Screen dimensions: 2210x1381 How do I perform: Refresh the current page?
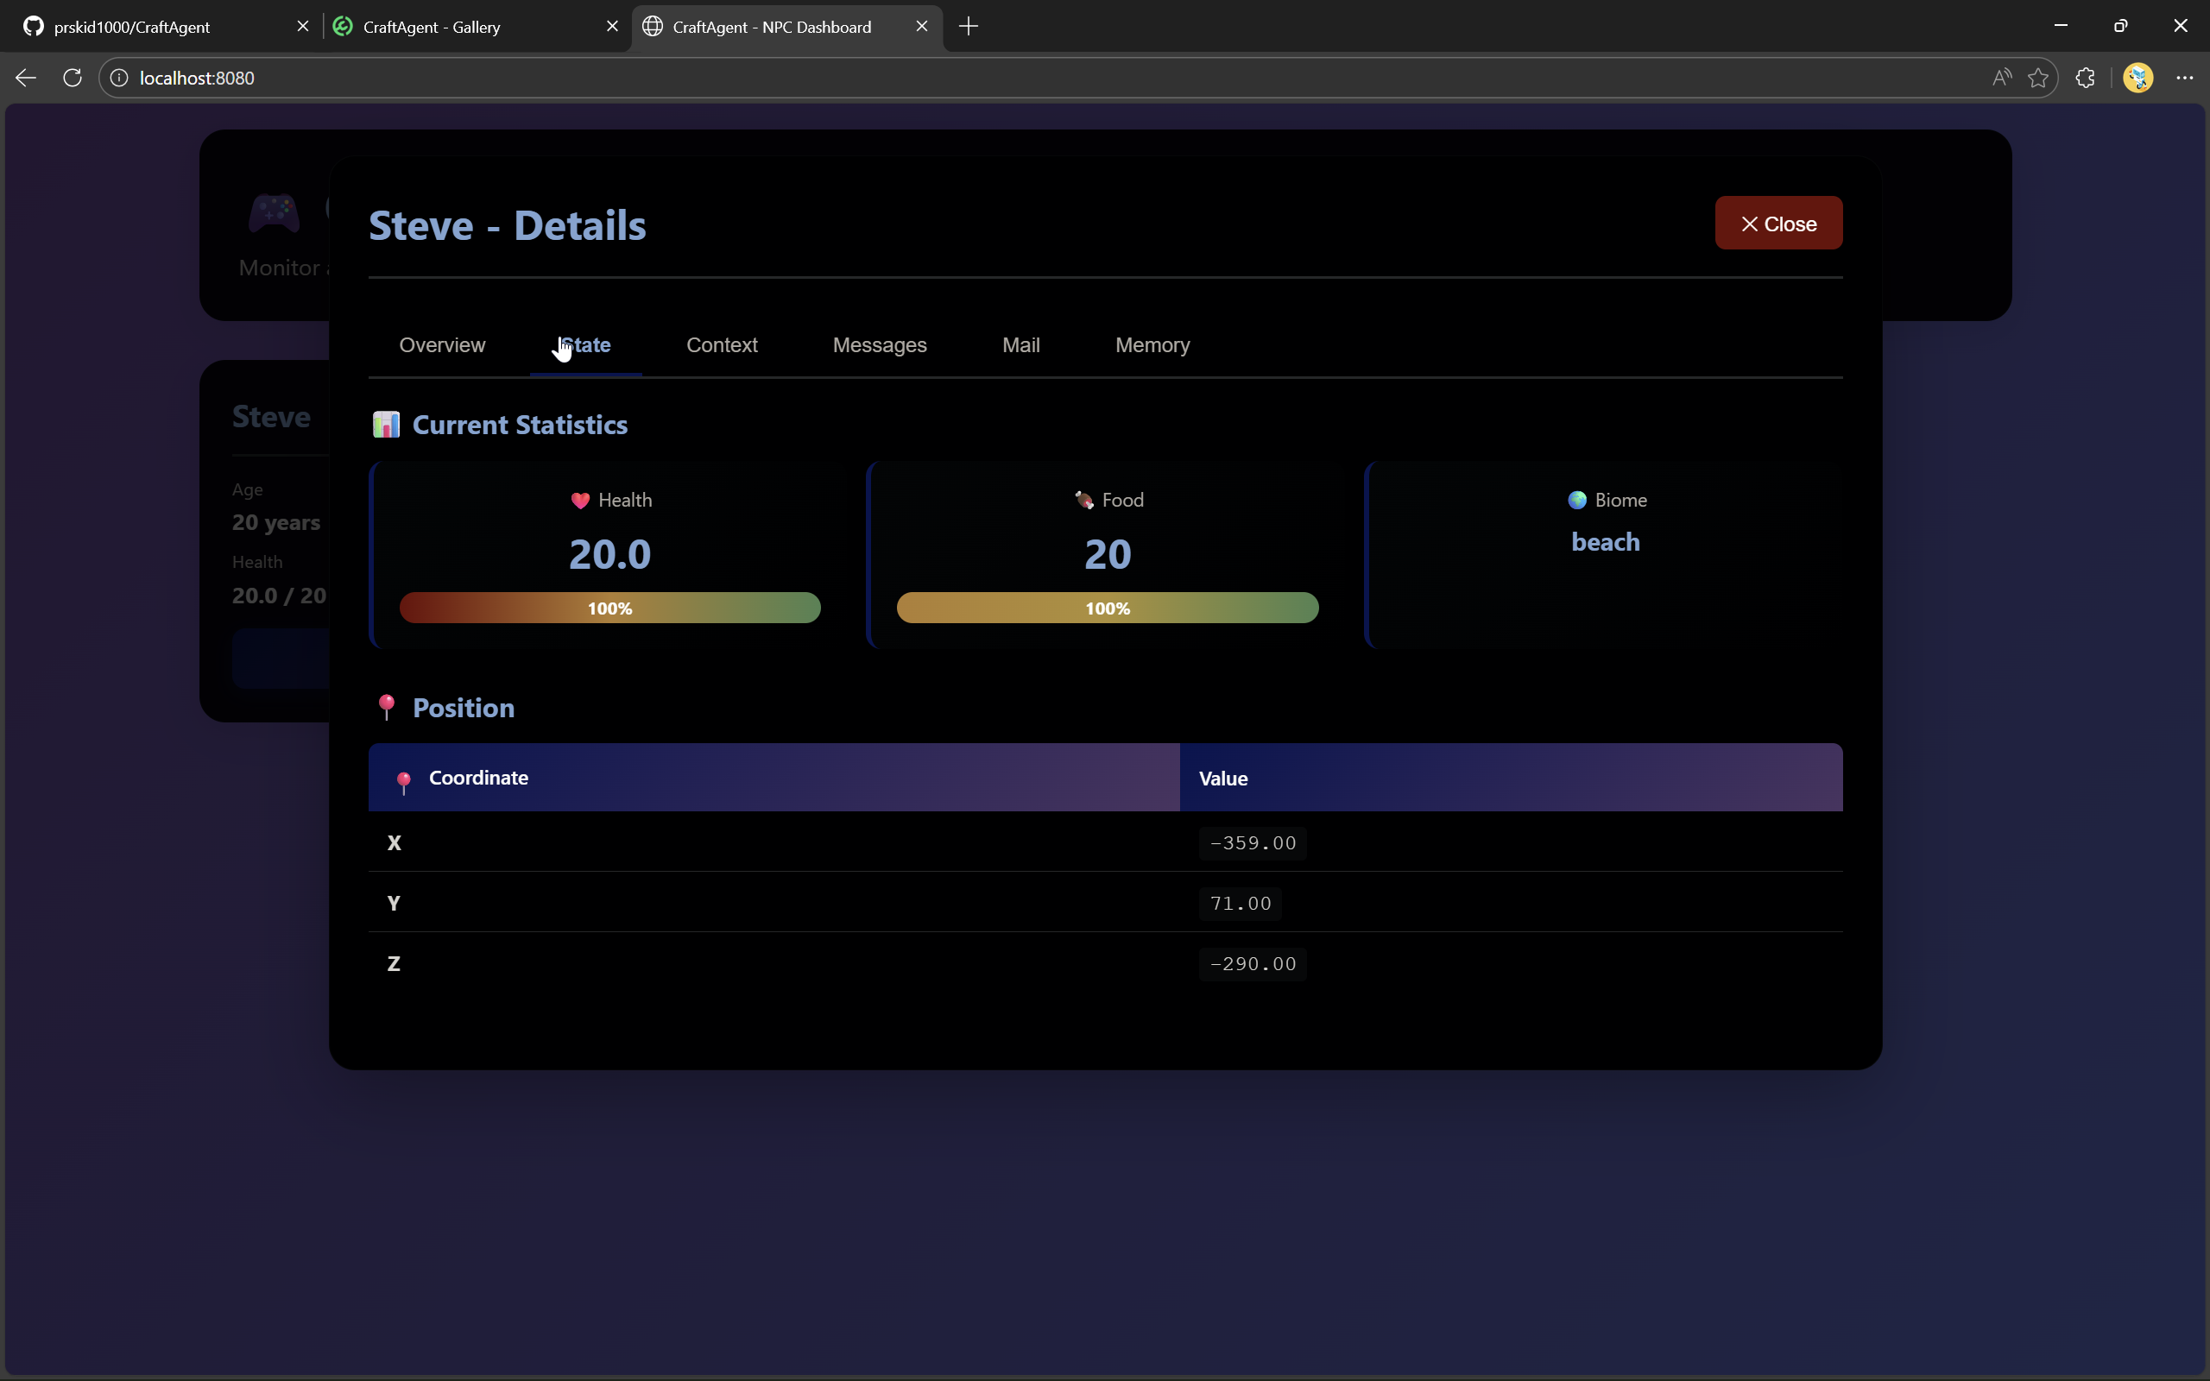click(x=73, y=78)
